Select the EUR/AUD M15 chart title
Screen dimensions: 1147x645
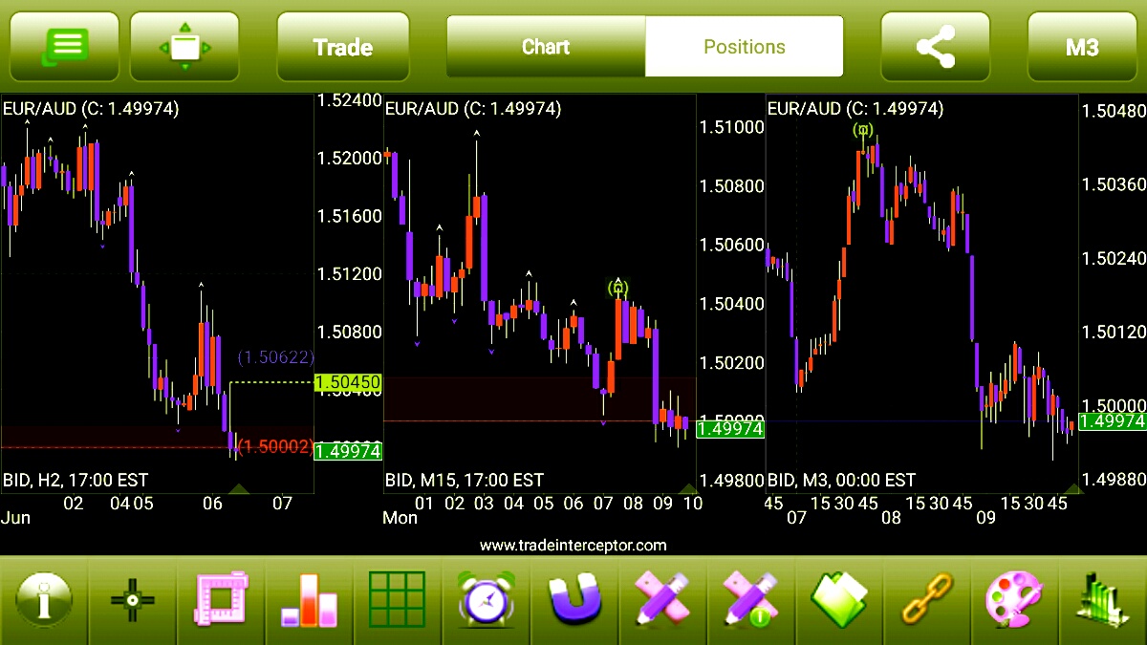[472, 108]
